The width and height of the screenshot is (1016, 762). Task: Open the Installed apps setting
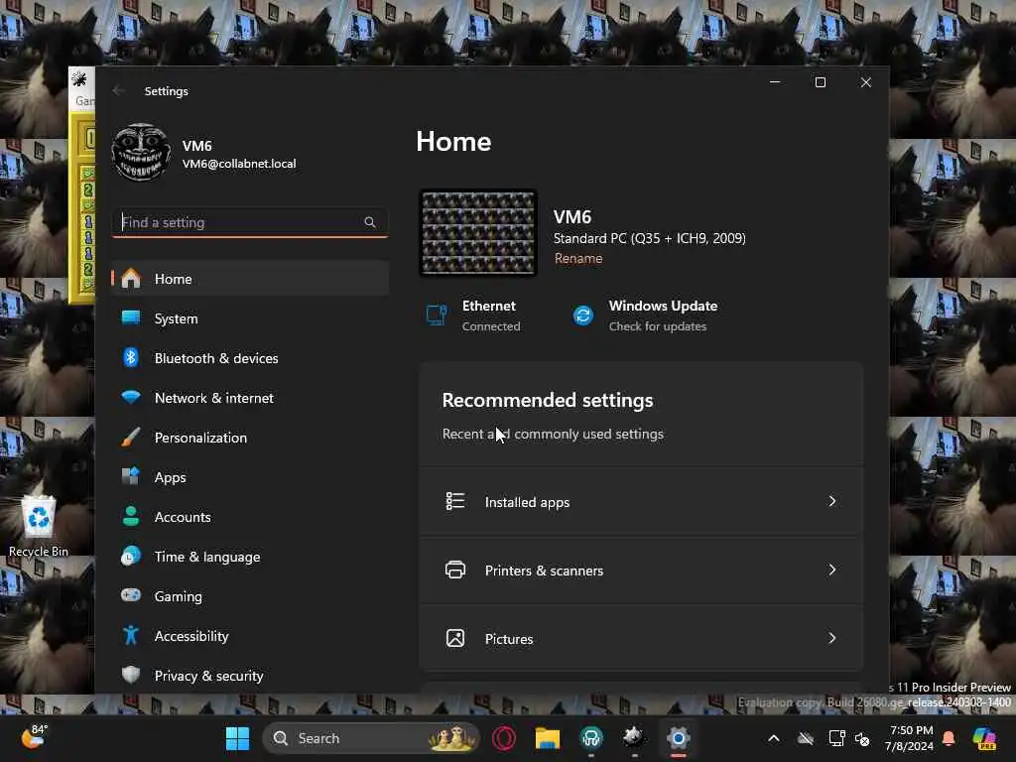click(x=642, y=501)
